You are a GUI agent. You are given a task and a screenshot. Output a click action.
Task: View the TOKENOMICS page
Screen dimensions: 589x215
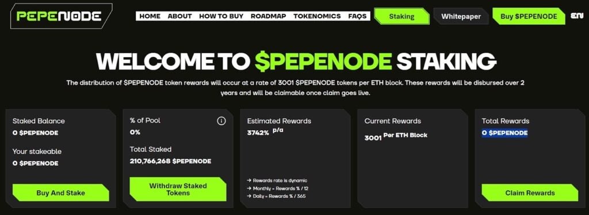coord(317,16)
